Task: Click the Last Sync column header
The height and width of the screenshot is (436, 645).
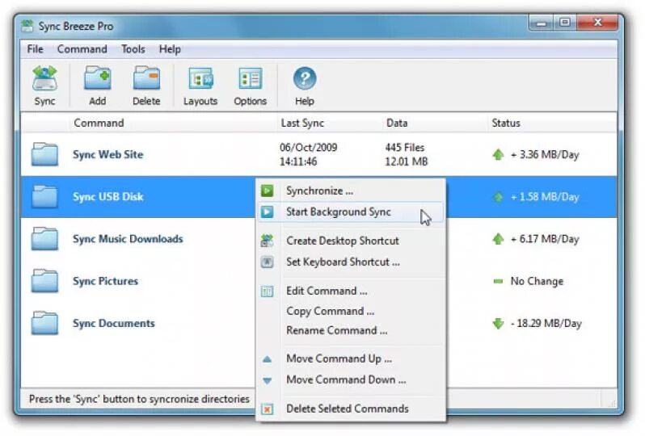Action: coord(302,123)
